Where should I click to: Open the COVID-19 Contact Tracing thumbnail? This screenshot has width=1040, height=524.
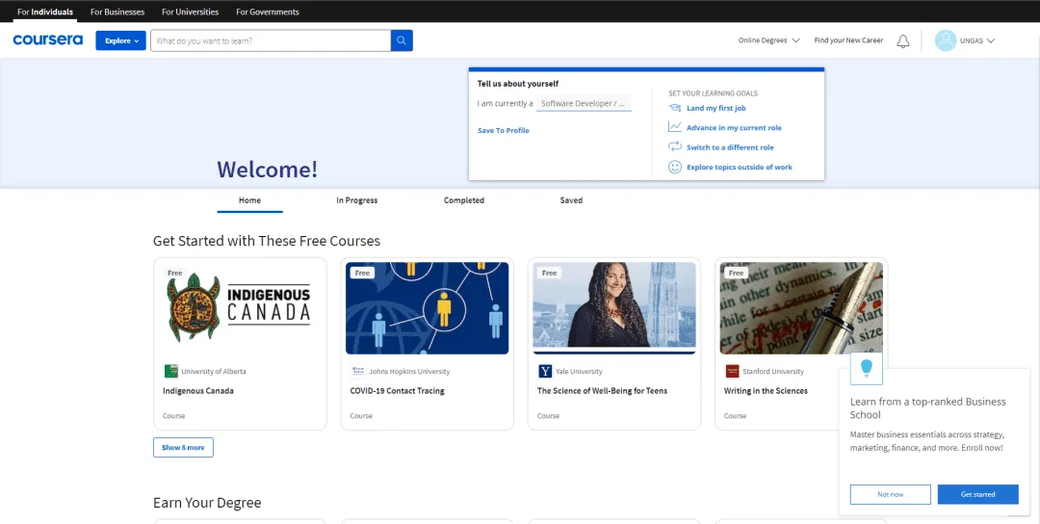428,308
